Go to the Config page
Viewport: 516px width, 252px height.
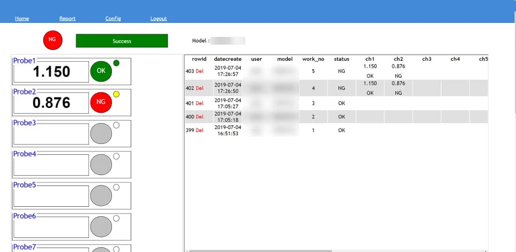pos(113,19)
